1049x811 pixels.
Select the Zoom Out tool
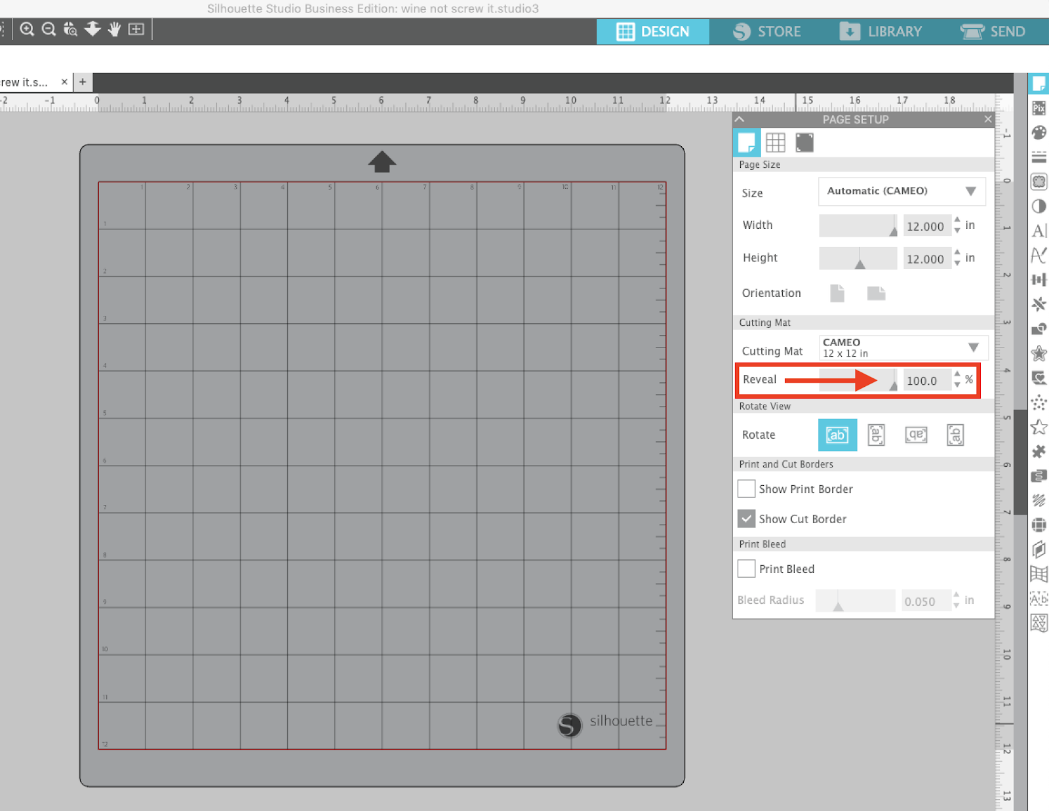point(48,29)
